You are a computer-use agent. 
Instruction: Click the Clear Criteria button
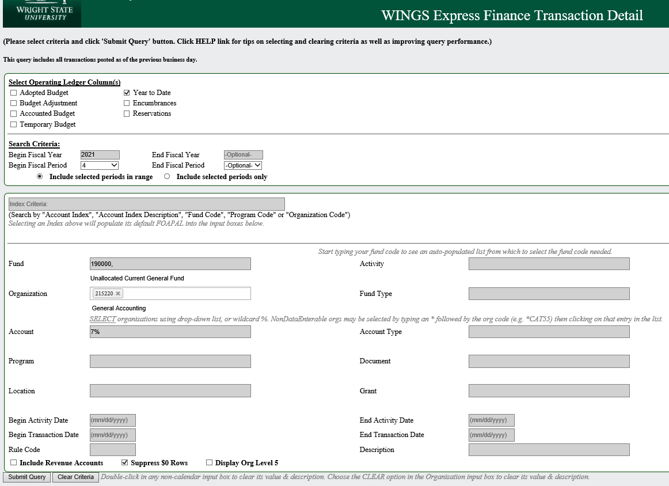(75, 477)
